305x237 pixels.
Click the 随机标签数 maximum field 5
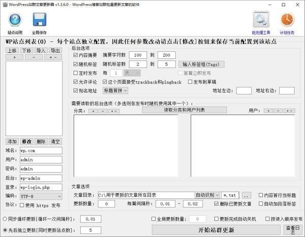click(x=167, y=64)
